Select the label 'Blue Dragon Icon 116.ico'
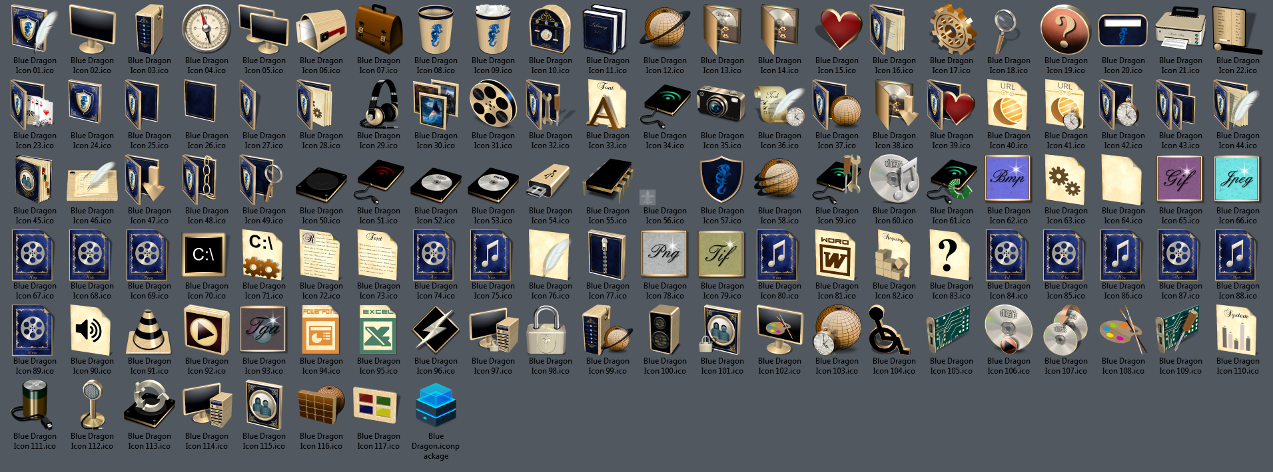 click(321, 441)
